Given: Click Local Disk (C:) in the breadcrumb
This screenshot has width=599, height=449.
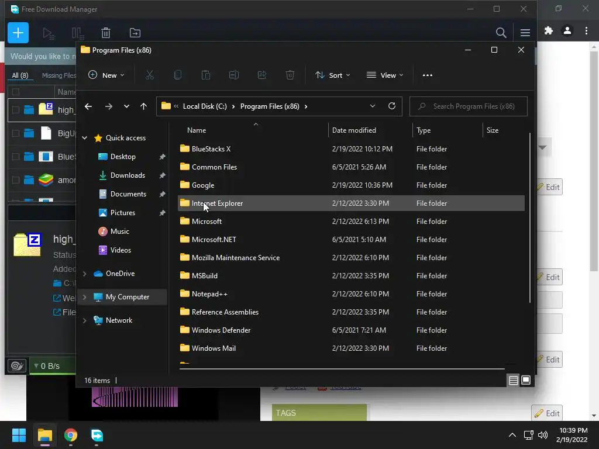Looking at the screenshot, I should (x=205, y=106).
